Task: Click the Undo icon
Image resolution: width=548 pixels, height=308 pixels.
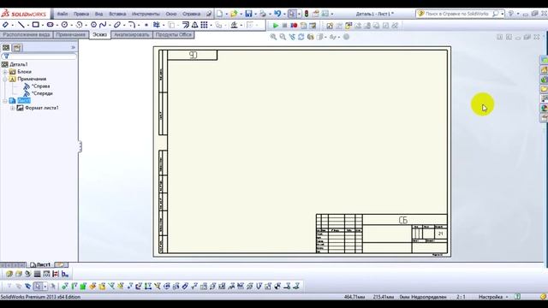Action: click(x=277, y=14)
